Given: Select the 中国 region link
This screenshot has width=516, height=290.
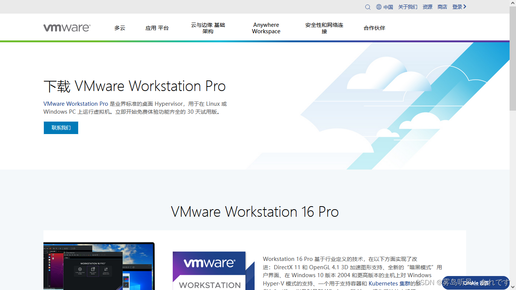Looking at the screenshot, I should (x=388, y=7).
